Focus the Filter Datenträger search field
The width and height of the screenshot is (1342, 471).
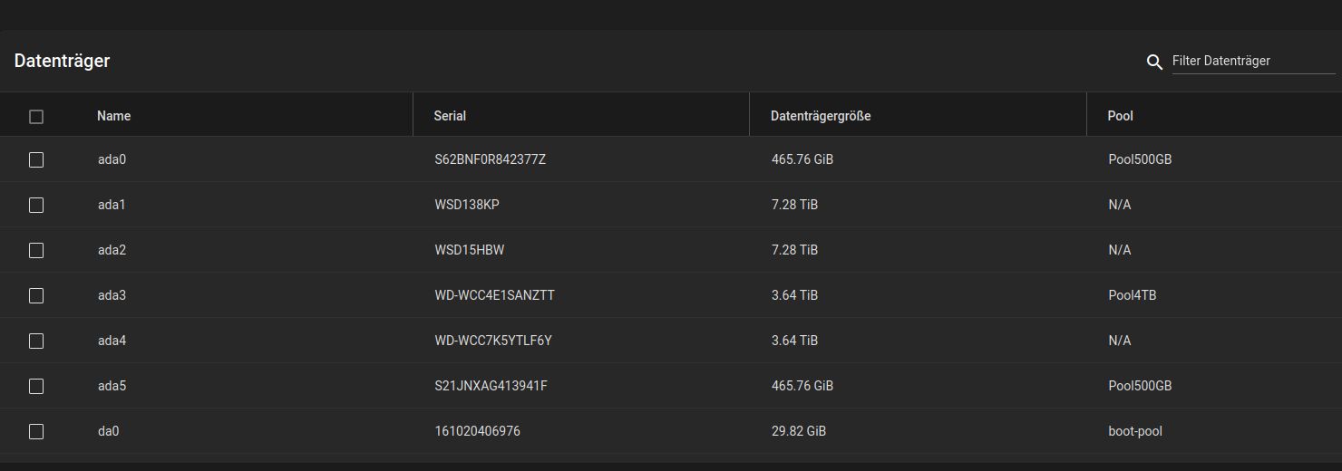pyautogui.click(x=1252, y=62)
